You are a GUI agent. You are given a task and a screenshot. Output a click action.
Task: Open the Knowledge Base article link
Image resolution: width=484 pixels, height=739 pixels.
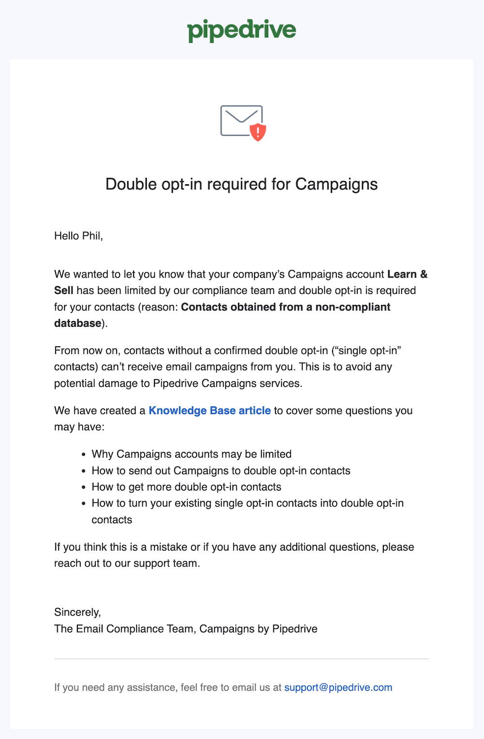point(210,411)
